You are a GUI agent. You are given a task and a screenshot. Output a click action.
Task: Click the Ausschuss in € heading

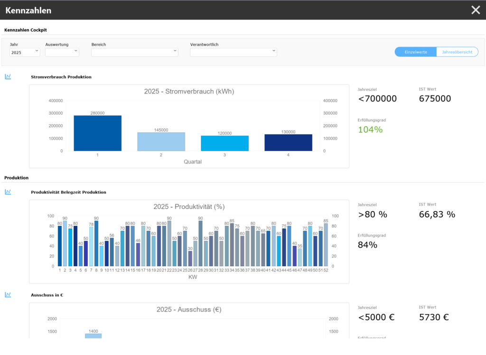coord(47,295)
